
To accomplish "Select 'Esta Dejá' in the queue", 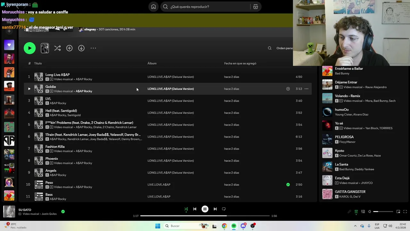I will pos(342,178).
